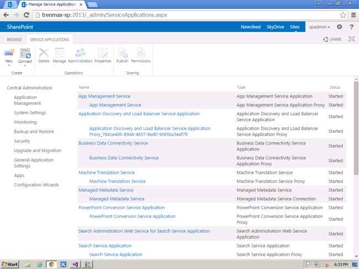The image size is (359, 269).
Task: Click the Permissions ribbon icon
Action: point(141,53)
